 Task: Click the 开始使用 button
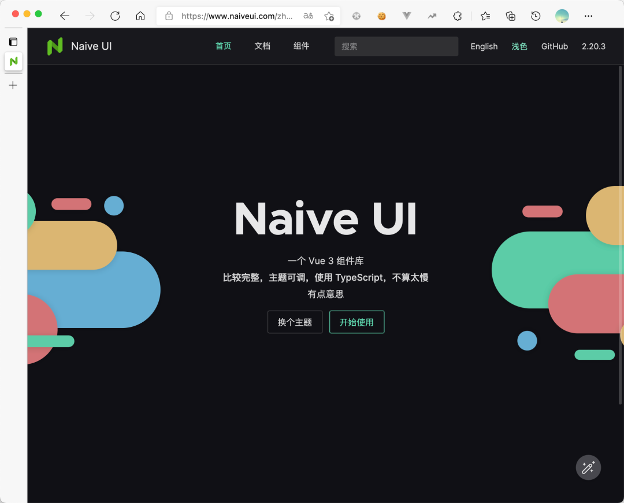[x=356, y=322]
